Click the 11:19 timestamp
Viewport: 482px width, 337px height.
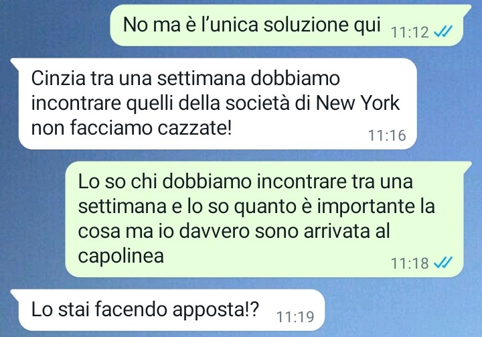pyautogui.click(x=295, y=317)
